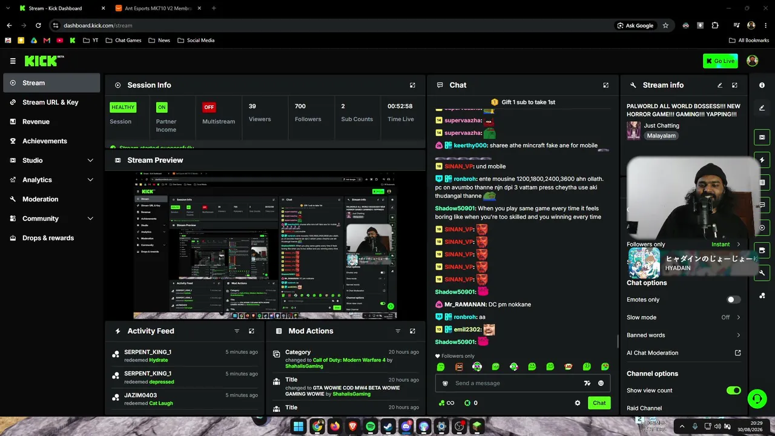The width and height of the screenshot is (775, 436).
Task: Open the Stream sidebar item
Action: (x=51, y=83)
